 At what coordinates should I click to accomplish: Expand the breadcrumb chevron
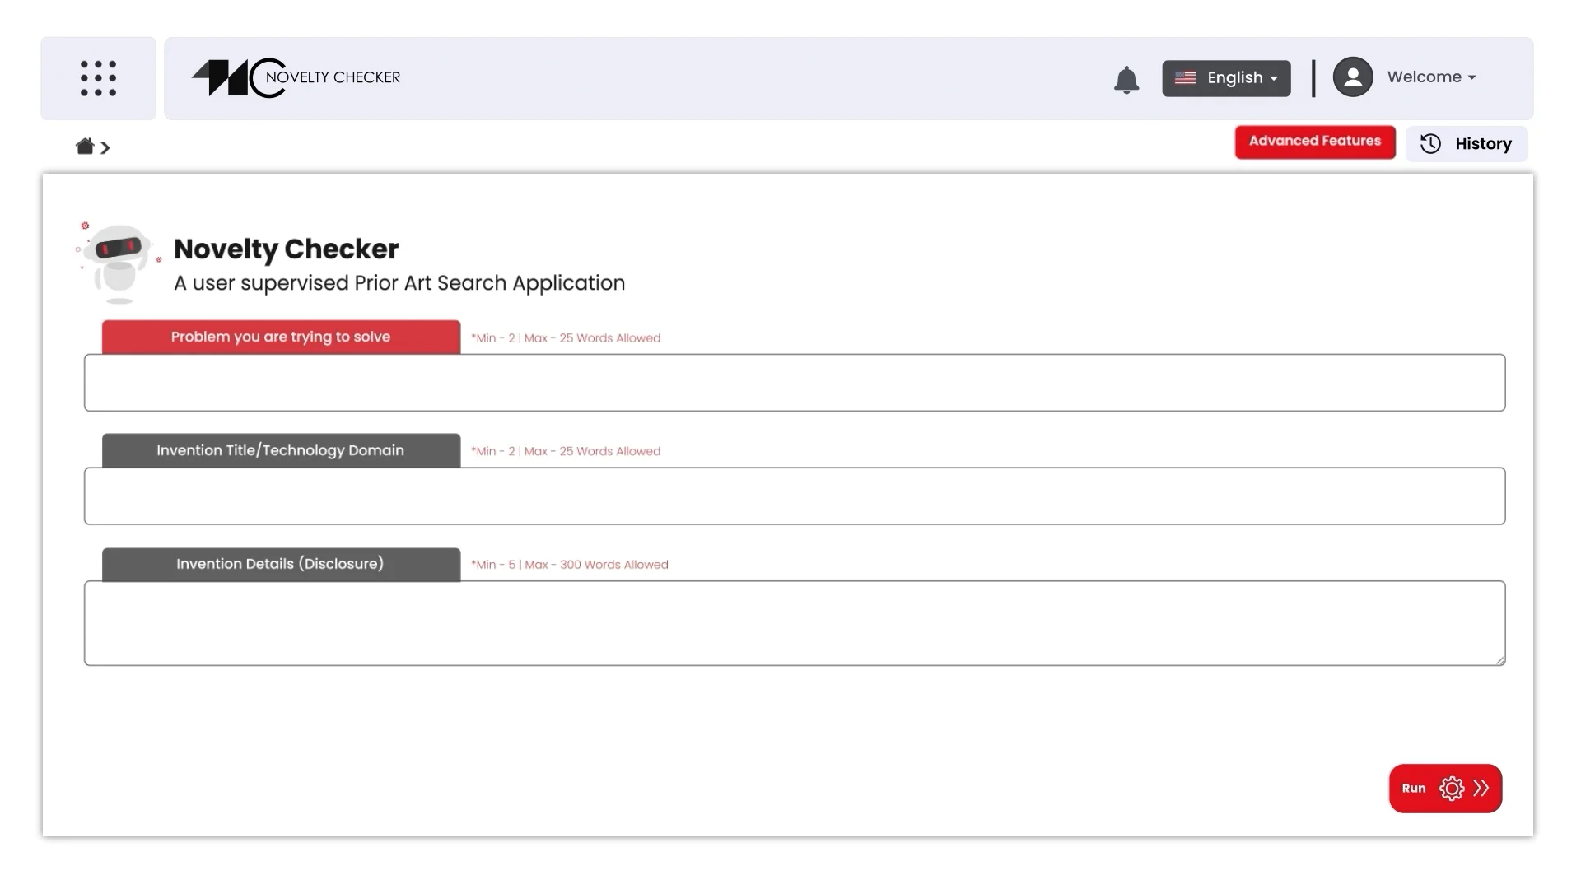(106, 148)
